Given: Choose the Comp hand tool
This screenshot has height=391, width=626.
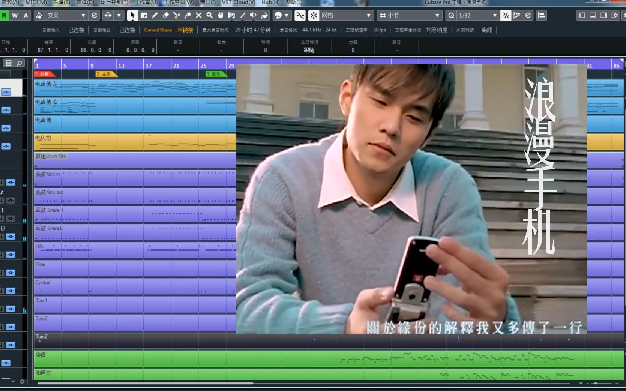Looking at the screenshot, I should (221, 15).
